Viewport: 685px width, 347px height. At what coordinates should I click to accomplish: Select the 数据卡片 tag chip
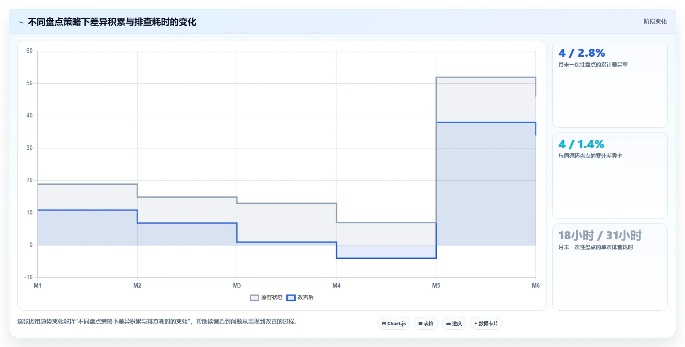coord(486,324)
